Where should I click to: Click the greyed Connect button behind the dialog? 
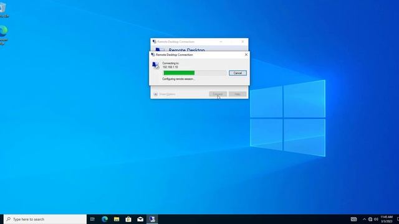click(x=218, y=94)
